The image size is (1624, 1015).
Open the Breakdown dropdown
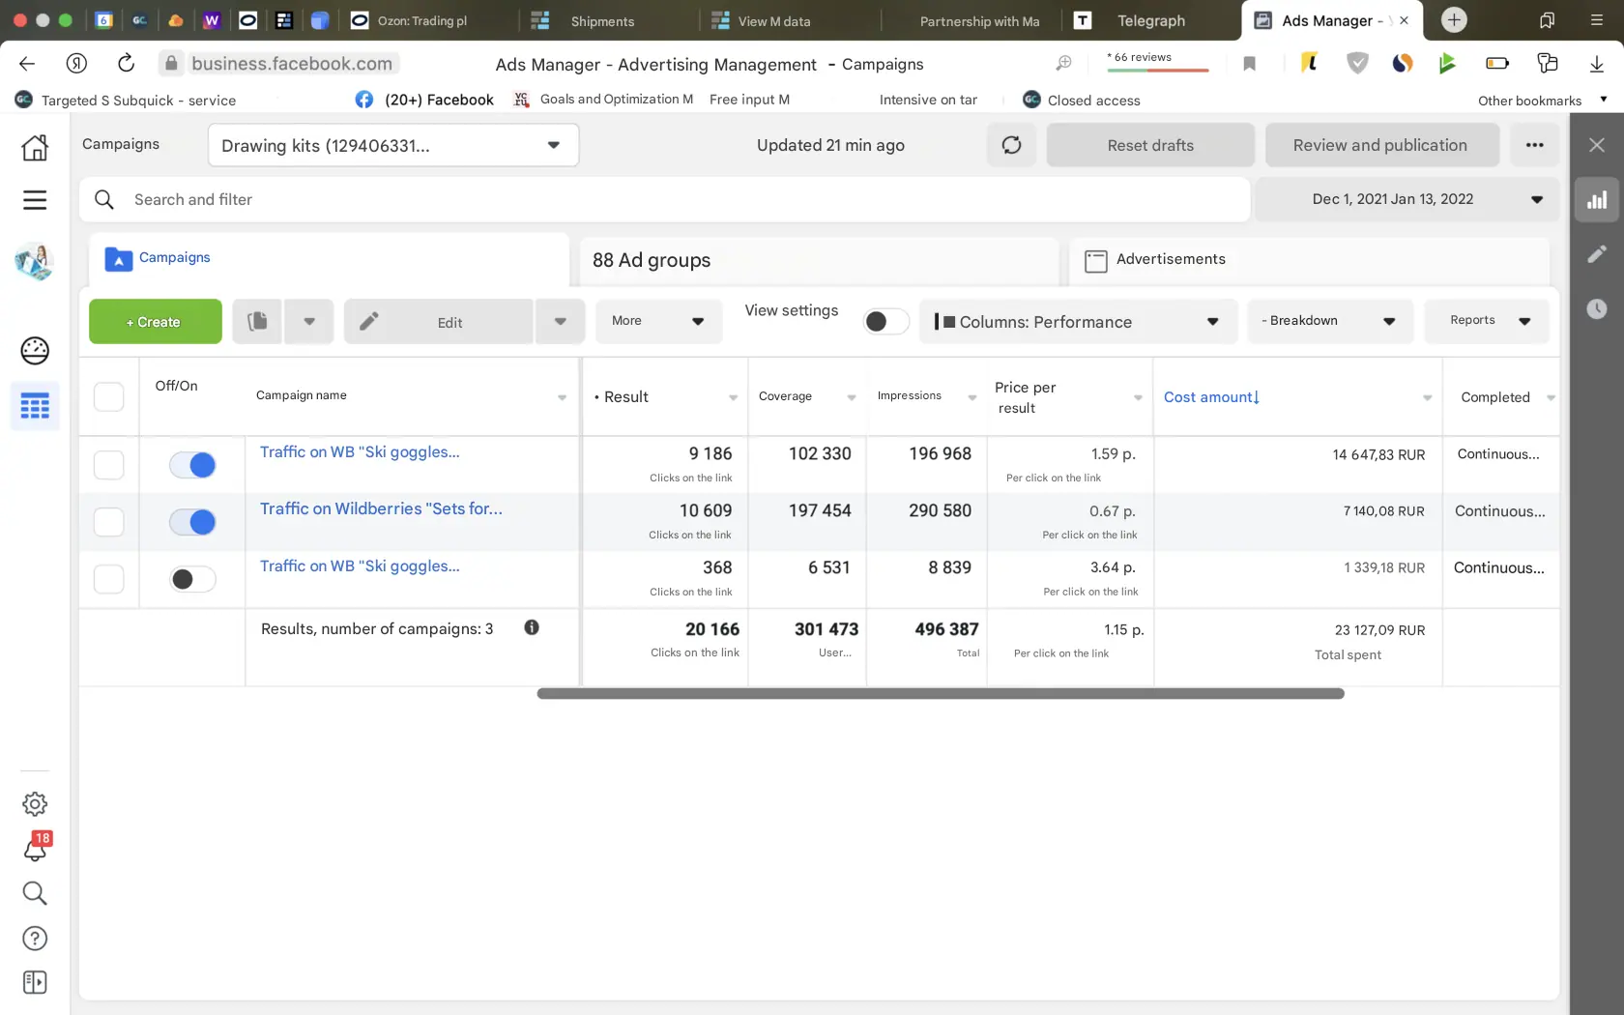1329,321
